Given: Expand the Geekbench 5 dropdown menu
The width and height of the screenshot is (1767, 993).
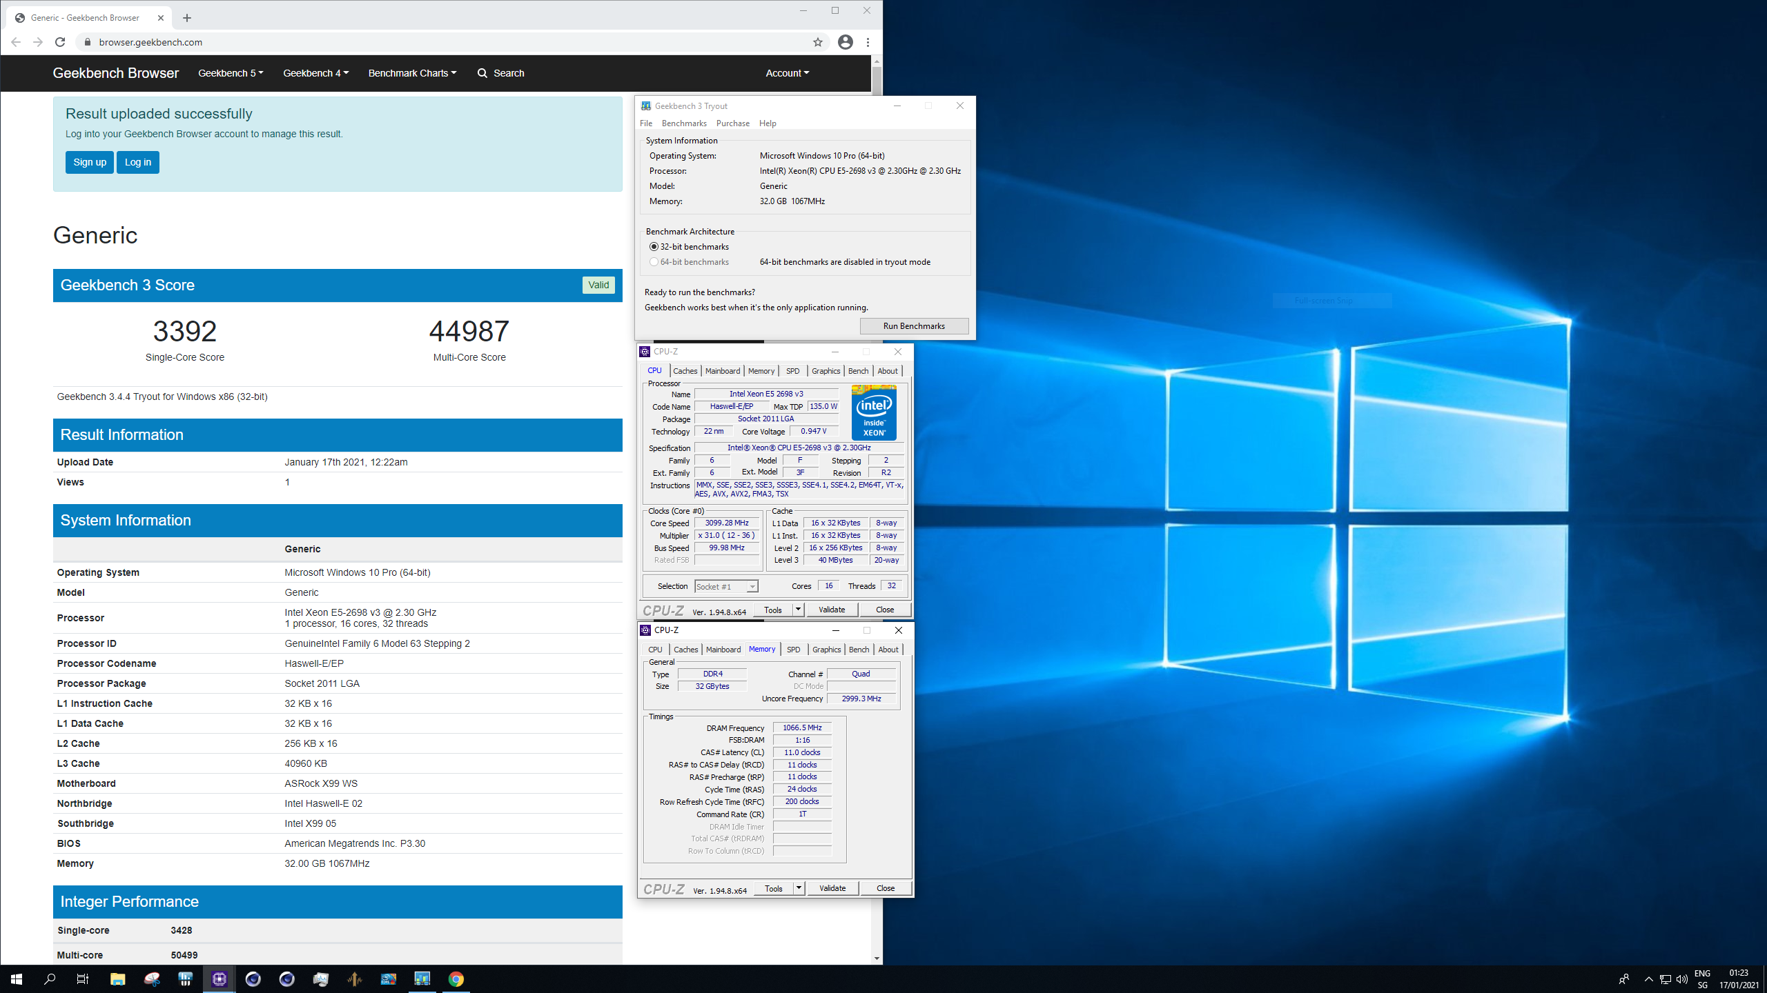Looking at the screenshot, I should pos(231,73).
